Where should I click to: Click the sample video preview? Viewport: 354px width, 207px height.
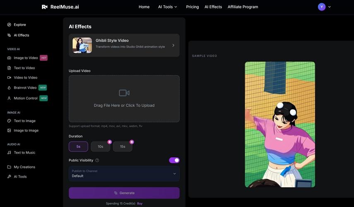(280, 124)
